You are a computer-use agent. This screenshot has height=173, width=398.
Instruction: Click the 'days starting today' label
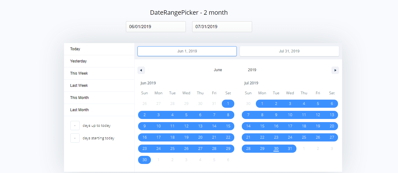(98, 138)
